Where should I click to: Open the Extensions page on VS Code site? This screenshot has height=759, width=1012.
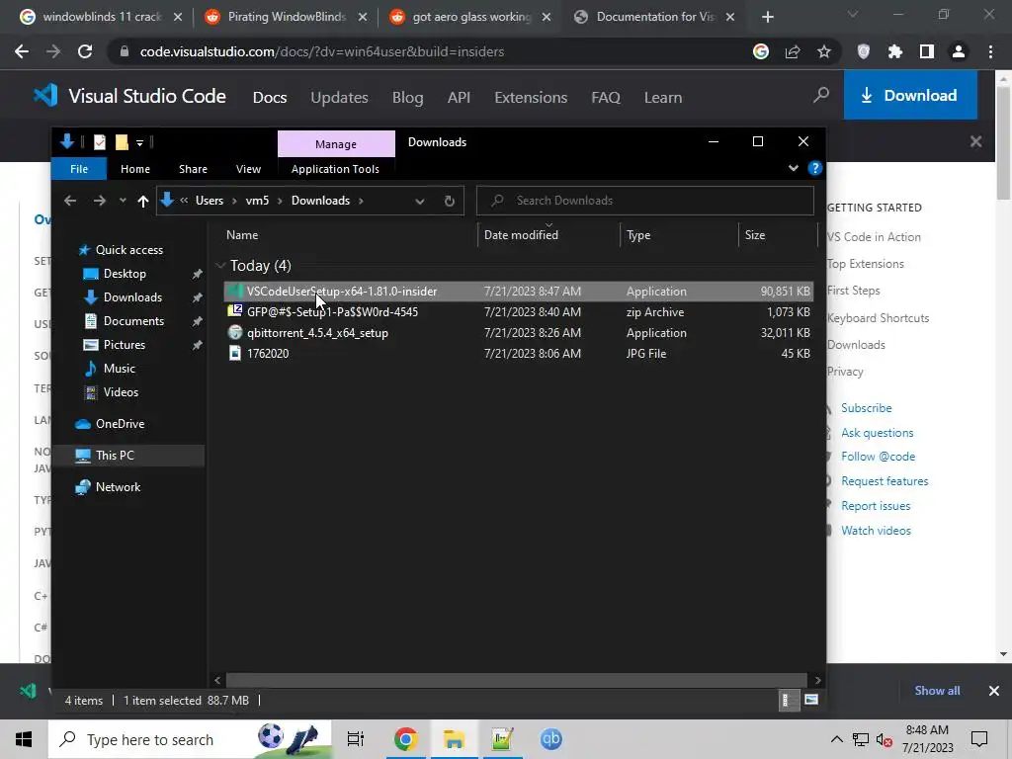(531, 98)
